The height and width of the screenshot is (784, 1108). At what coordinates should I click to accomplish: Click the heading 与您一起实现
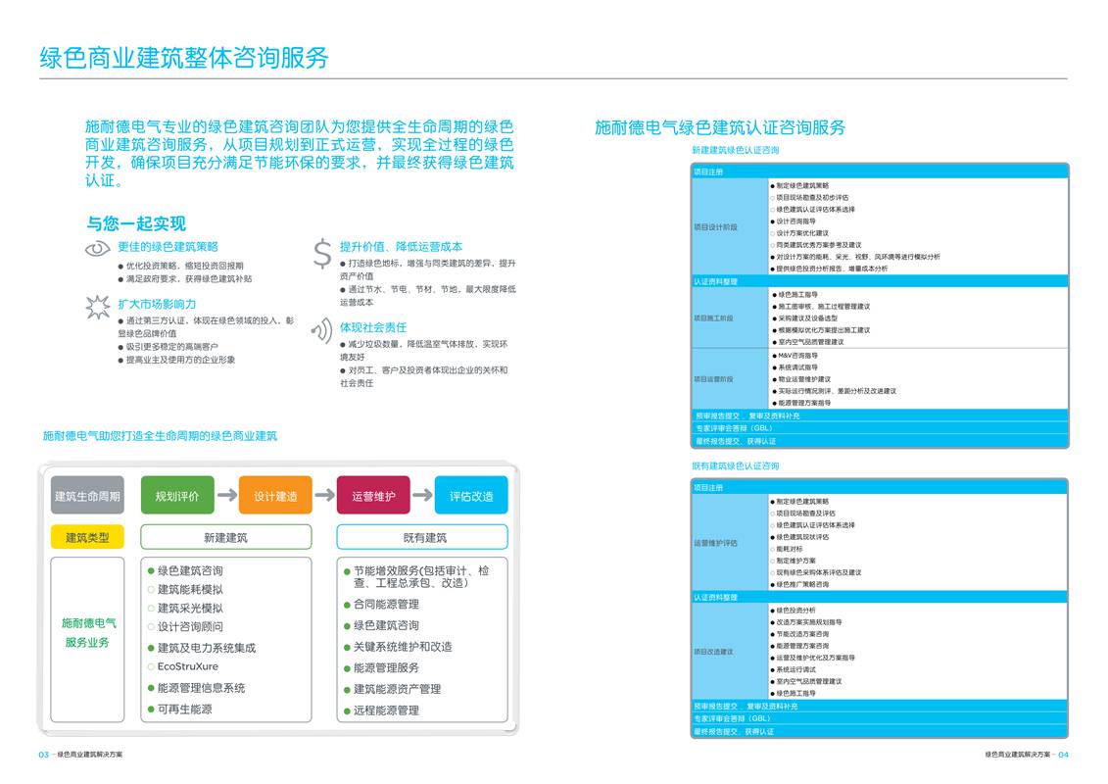135,223
